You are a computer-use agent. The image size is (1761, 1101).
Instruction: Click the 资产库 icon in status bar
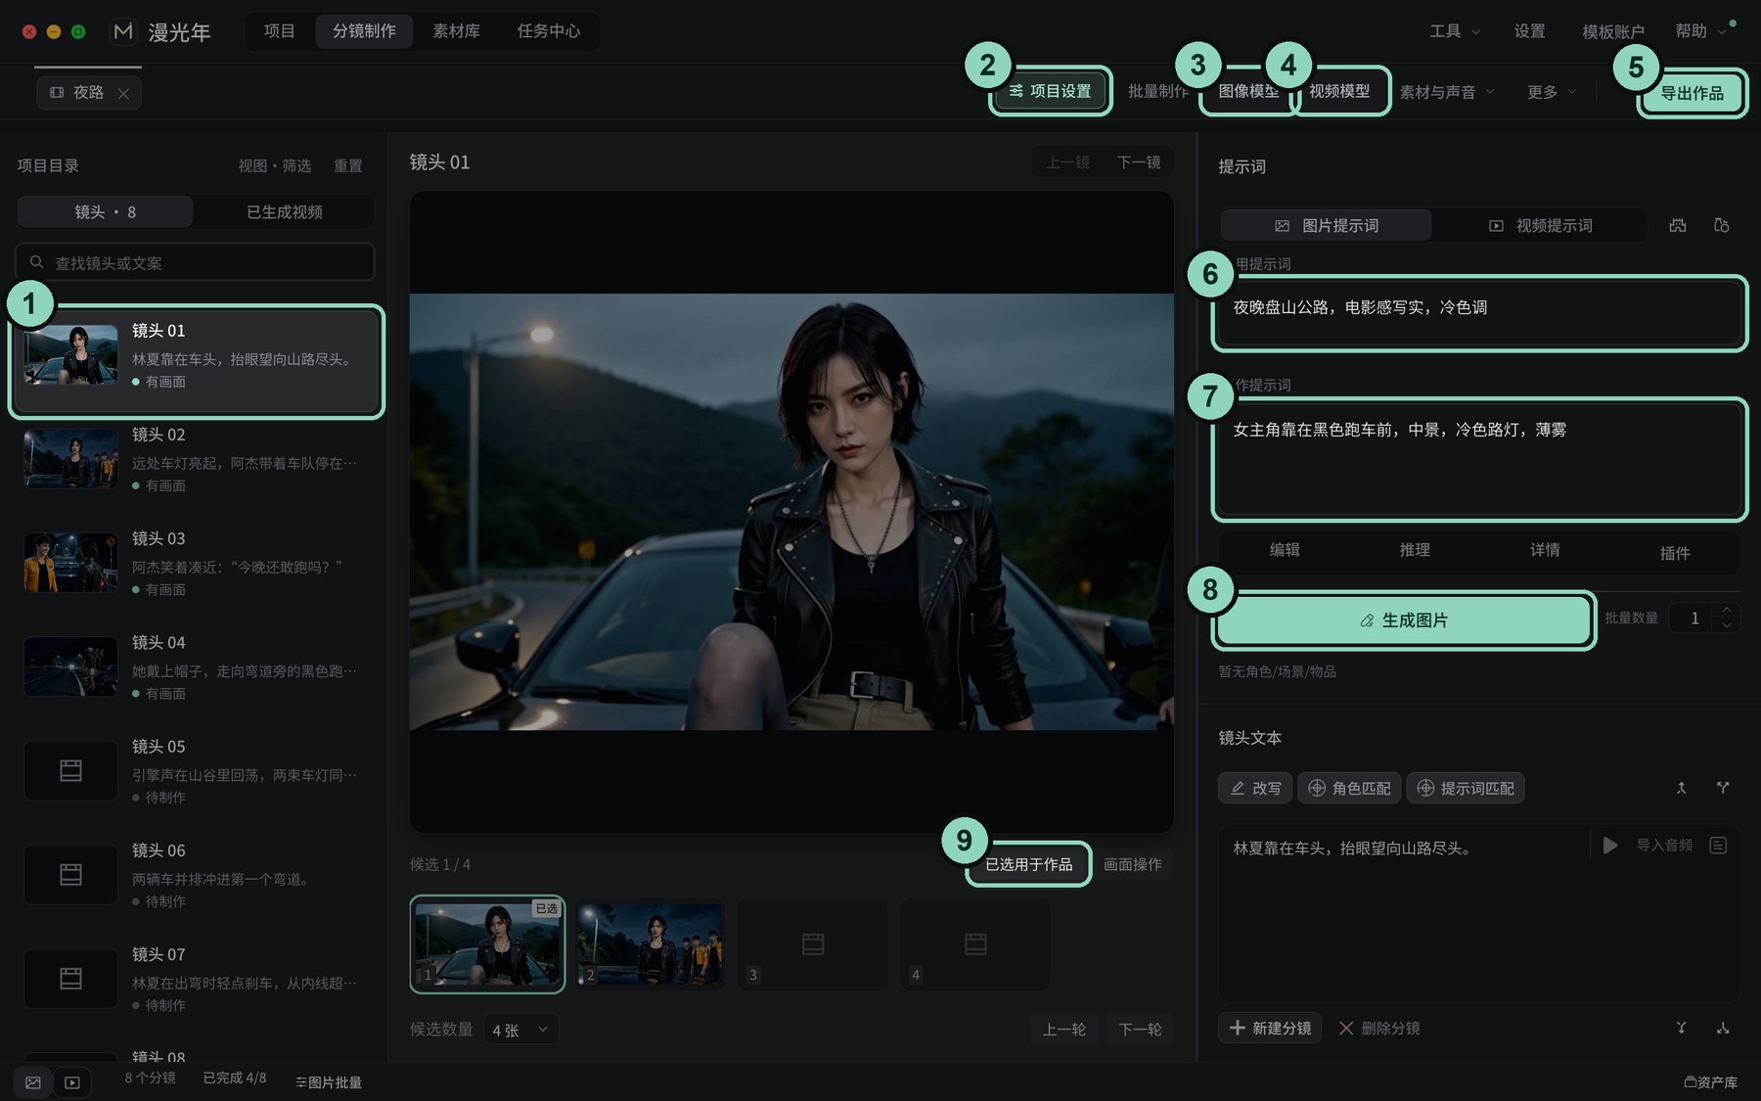(x=1710, y=1082)
